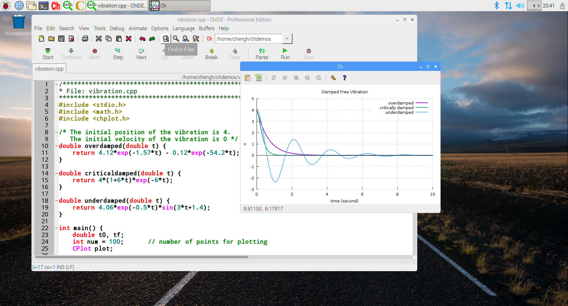568x306 pixels.
Task: Toggle the grid in the plot window
Action: coord(285,78)
